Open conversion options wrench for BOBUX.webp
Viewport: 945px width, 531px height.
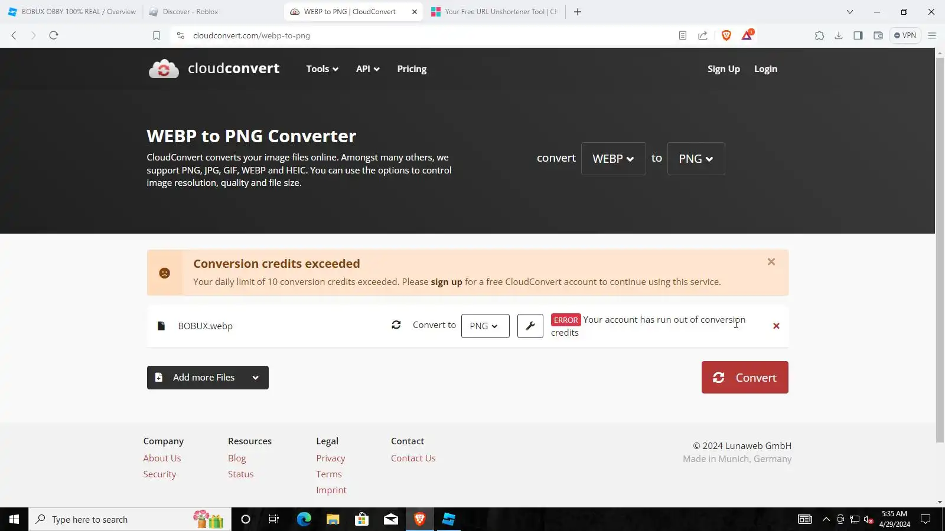(530, 326)
